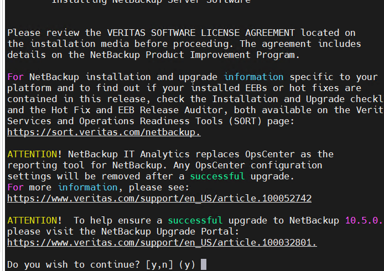Click the 'OpsCenter configuration' text
The image size is (384, 271).
coord(259,166)
